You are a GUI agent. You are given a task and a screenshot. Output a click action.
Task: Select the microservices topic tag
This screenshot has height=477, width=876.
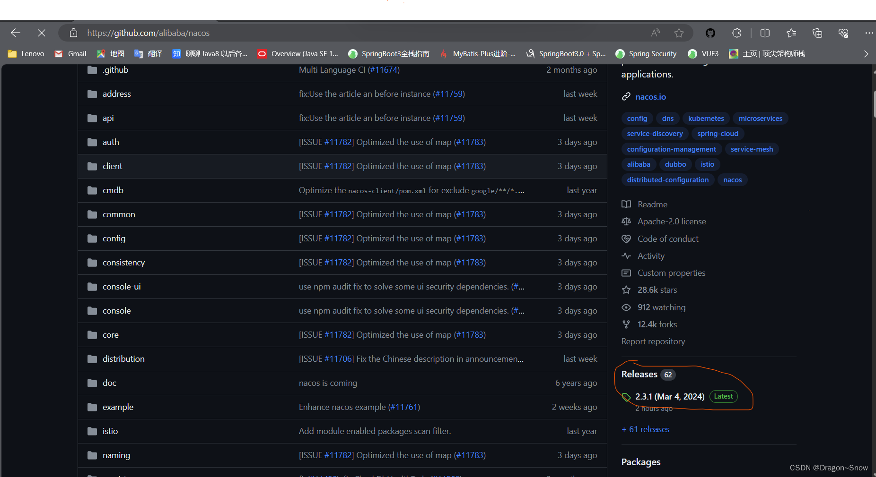tap(760, 119)
